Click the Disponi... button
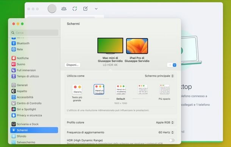 [x=72, y=65]
